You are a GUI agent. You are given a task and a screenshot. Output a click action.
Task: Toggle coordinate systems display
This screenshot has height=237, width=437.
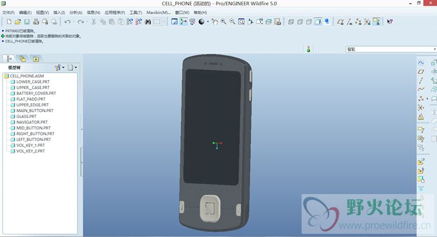367,22
